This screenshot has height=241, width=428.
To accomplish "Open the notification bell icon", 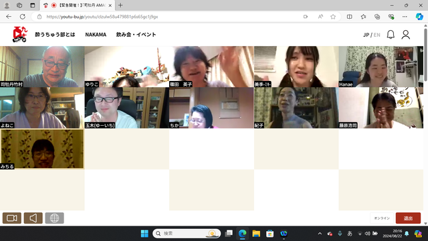I will coord(391,35).
